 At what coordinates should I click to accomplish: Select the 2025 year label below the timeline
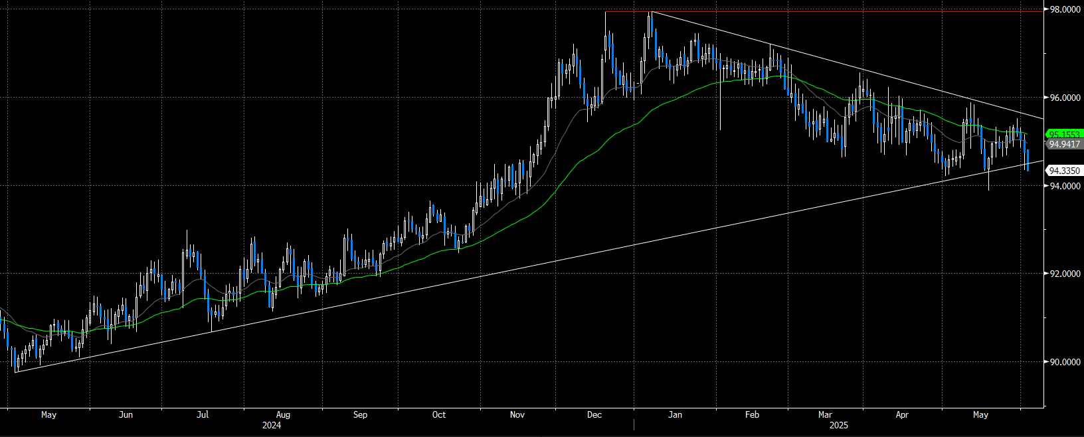tap(838, 425)
